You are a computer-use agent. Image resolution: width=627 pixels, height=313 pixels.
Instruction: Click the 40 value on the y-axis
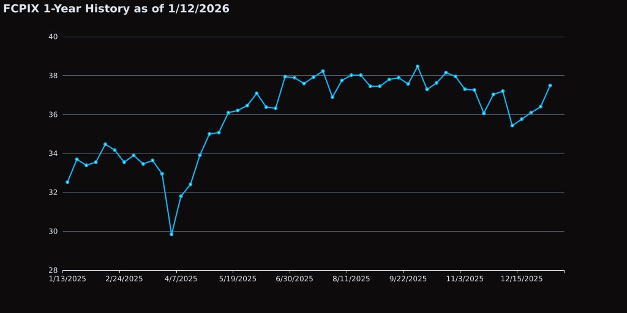coord(53,37)
